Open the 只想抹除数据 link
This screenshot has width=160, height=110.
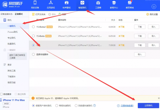pyautogui.click(x=127, y=106)
